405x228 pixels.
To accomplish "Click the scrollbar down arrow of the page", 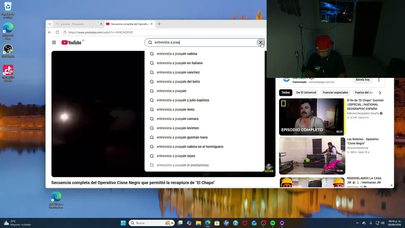I will 391,185.
